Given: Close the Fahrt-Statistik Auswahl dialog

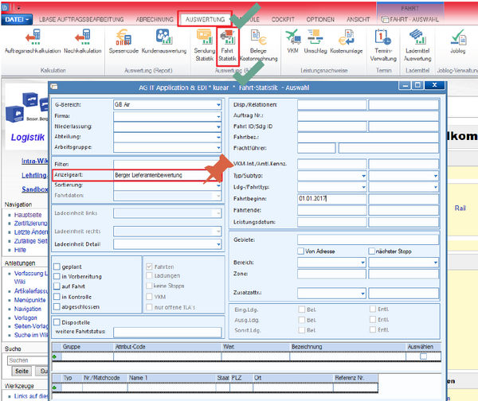Looking at the screenshot, I should coord(435,85).
